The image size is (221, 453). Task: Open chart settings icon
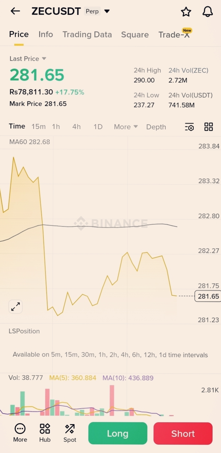(189, 127)
